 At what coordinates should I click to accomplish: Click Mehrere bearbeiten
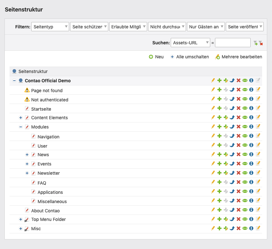pos(239,57)
